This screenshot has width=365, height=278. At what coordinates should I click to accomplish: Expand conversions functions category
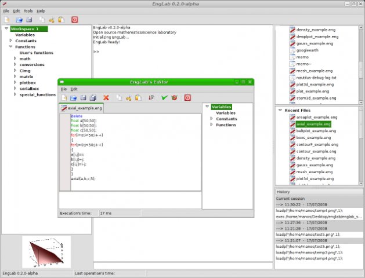click(x=15, y=64)
